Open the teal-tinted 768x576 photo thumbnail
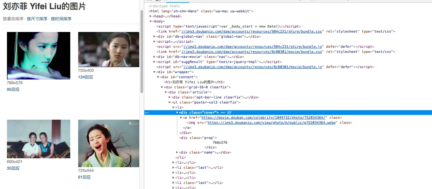 39,56
